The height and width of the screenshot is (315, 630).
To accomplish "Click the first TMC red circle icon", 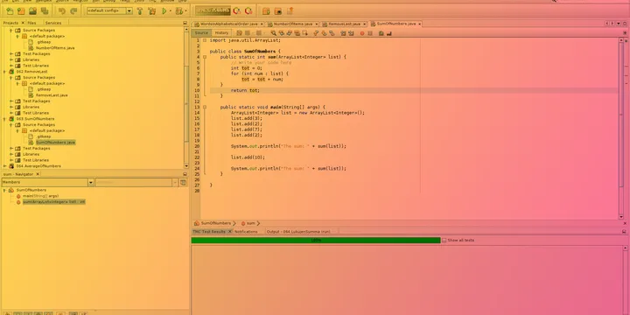I will 236,10.
